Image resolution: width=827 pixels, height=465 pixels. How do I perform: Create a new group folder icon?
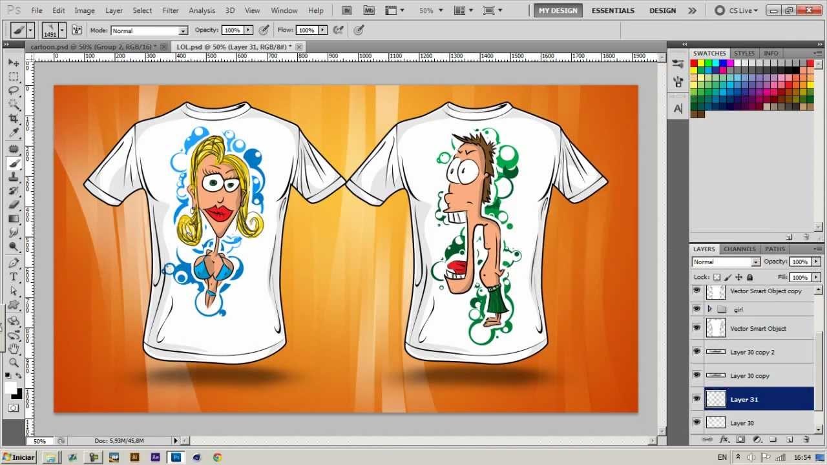773,439
